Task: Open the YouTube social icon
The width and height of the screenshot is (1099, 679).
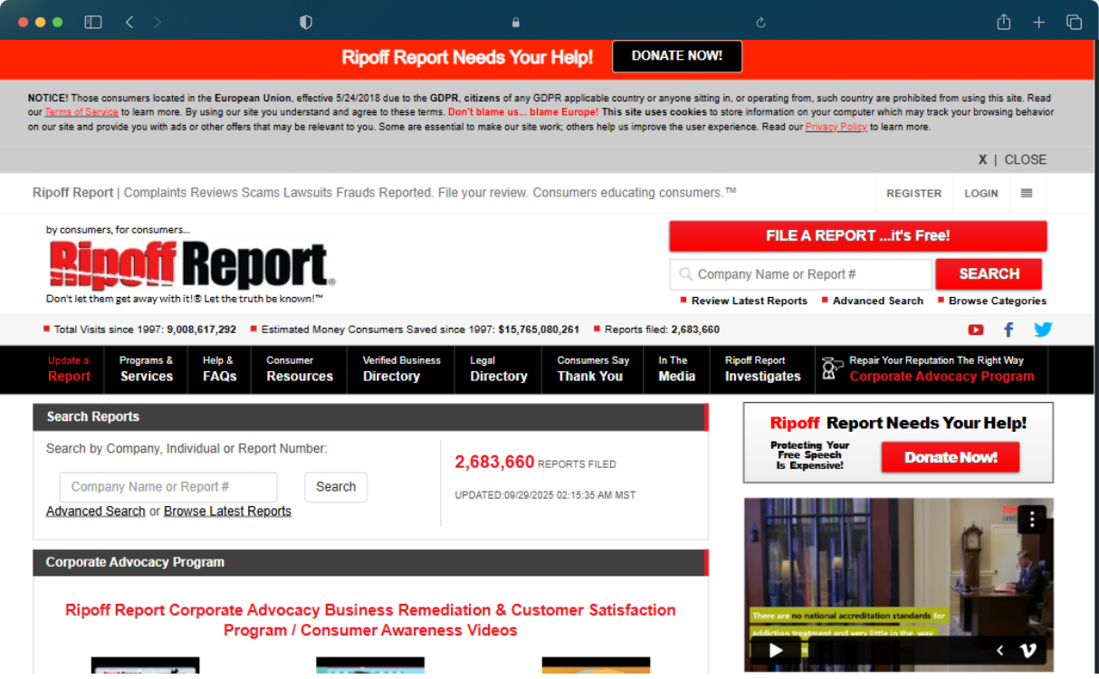Action: click(975, 330)
